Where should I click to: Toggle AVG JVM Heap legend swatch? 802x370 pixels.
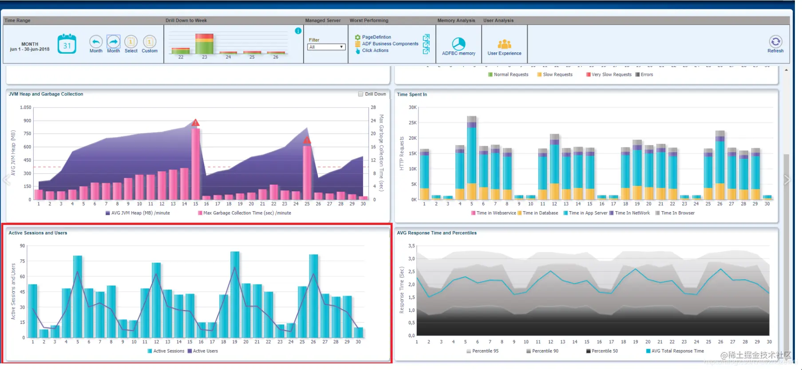[x=108, y=213]
